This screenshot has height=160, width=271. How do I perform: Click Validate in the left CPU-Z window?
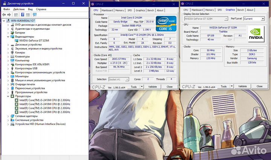(x=152, y=87)
